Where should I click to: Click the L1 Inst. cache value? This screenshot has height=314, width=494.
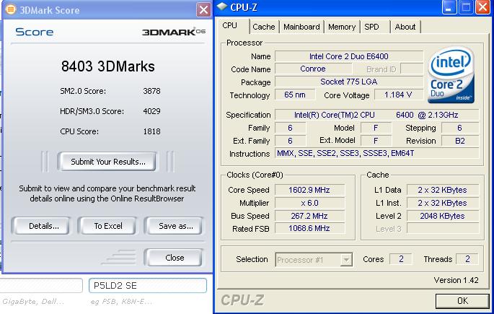pyautogui.click(x=443, y=203)
